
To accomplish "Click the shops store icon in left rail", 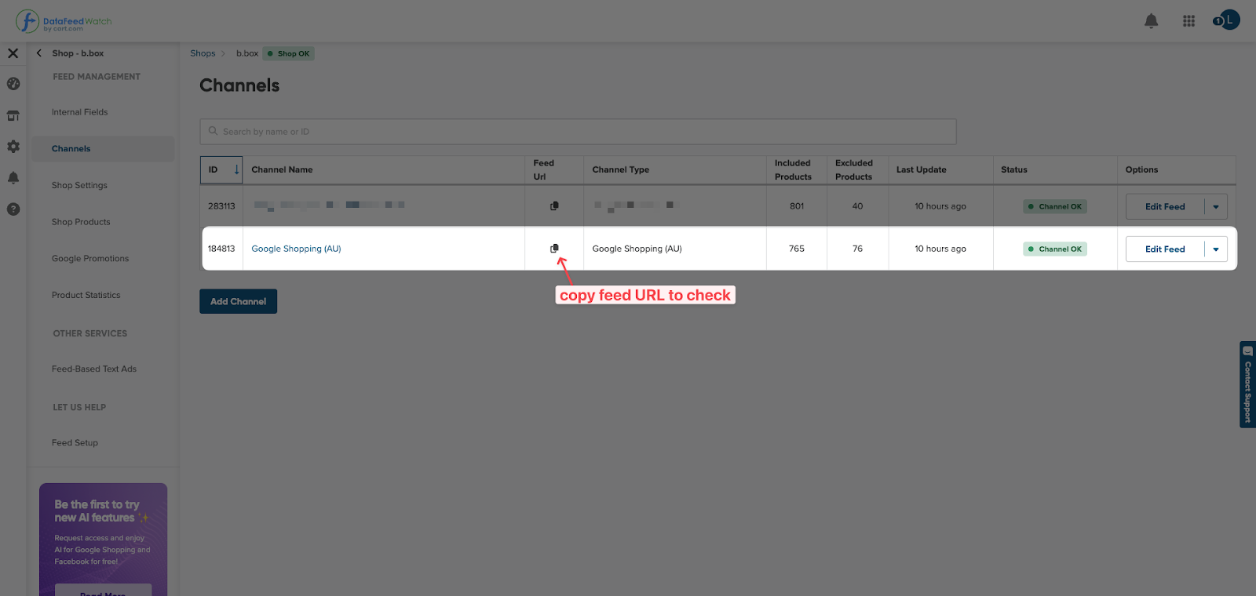I will pyautogui.click(x=13, y=116).
